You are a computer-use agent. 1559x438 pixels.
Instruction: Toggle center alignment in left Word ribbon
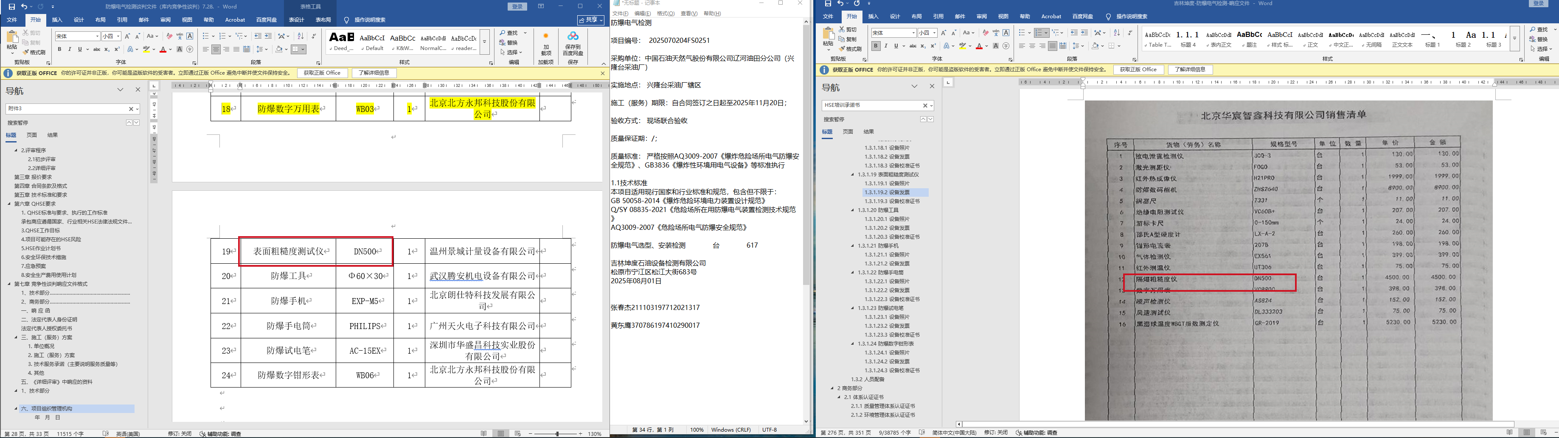click(216, 50)
